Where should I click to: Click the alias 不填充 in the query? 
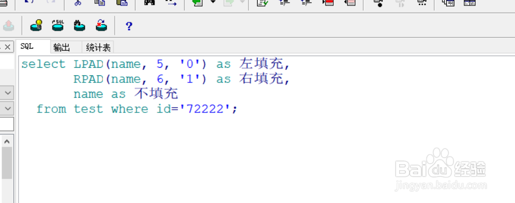(156, 94)
